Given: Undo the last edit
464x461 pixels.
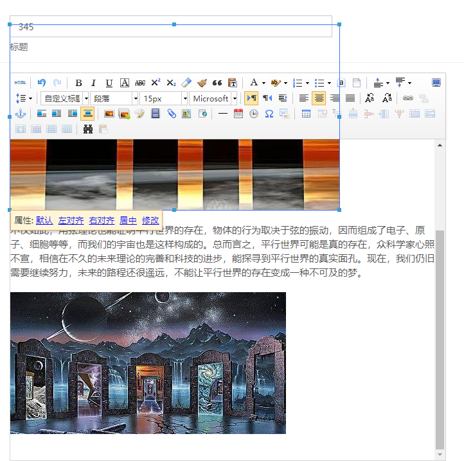Looking at the screenshot, I should point(42,83).
